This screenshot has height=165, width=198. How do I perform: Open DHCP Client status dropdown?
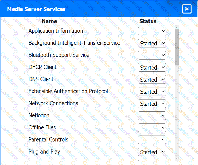(152, 68)
